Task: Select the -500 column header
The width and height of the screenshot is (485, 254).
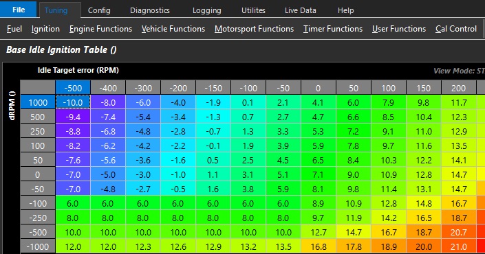Action: coord(73,88)
